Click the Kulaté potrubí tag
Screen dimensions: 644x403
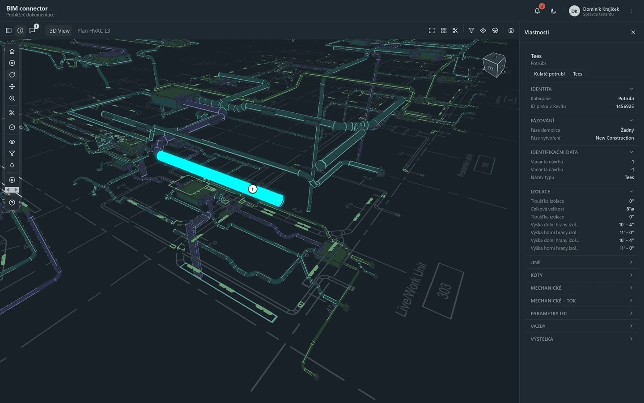[x=549, y=74]
